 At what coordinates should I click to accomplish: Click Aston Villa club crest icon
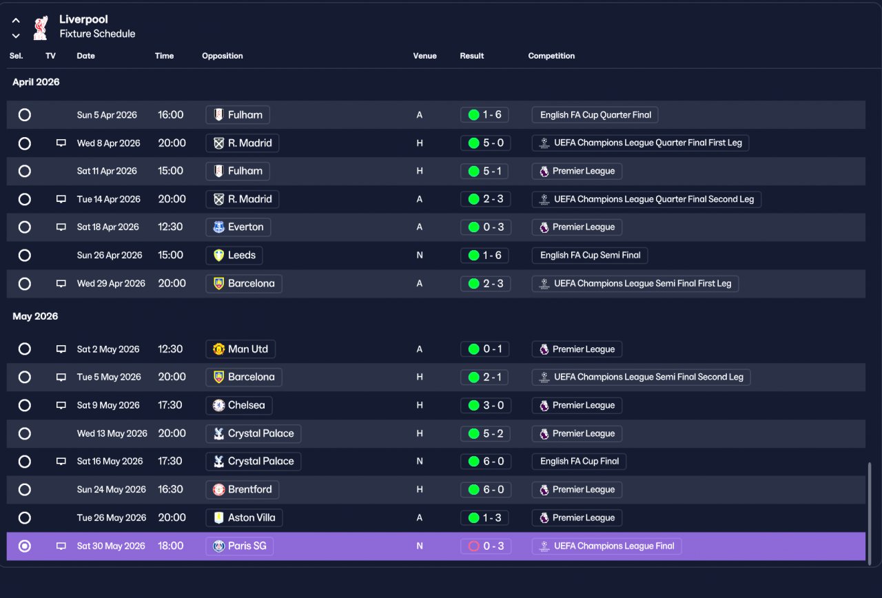(x=218, y=517)
